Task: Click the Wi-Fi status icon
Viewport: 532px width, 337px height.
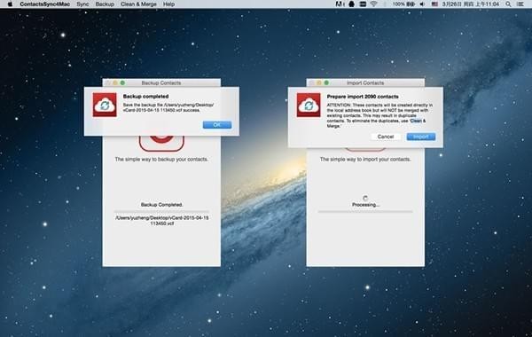Action: point(373,4)
